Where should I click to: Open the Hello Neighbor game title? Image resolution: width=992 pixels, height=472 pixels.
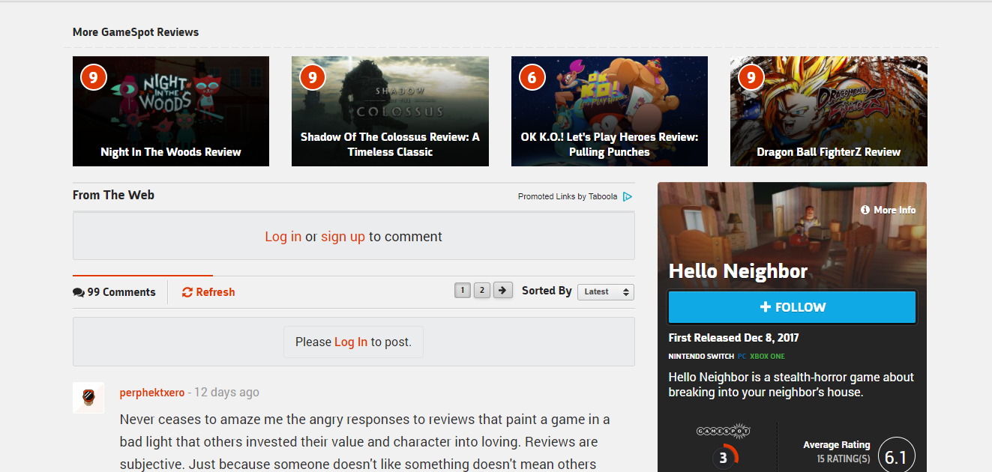(738, 271)
